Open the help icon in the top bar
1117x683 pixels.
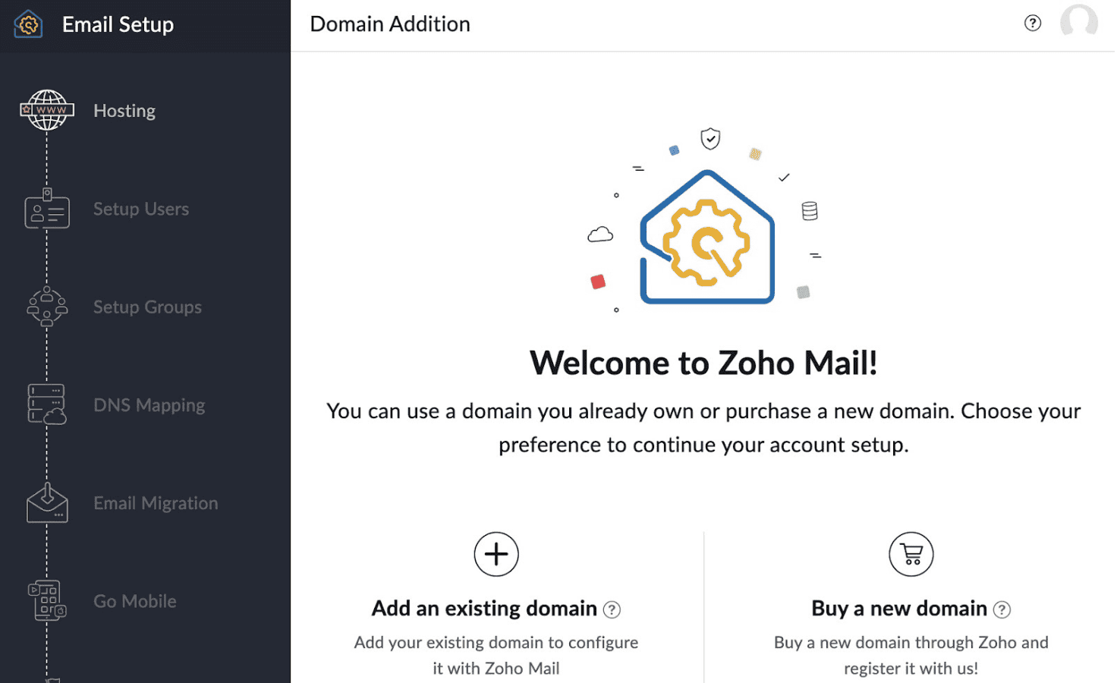[x=1033, y=23]
